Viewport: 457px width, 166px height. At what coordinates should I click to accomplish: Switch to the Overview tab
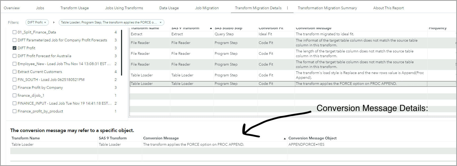pyautogui.click(x=12, y=8)
